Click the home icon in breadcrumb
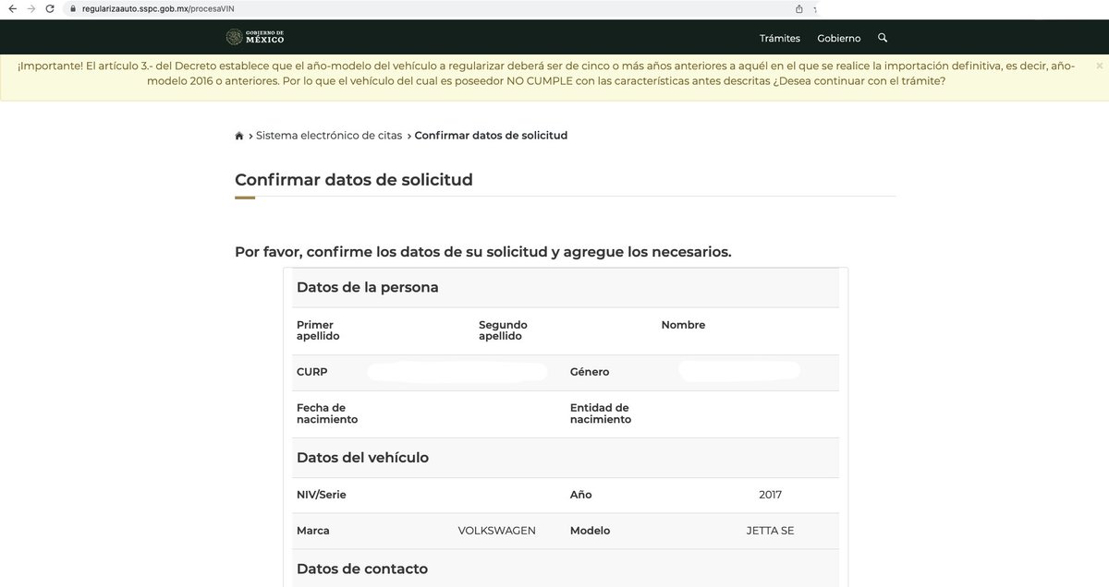1109x587 pixels. tap(239, 136)
